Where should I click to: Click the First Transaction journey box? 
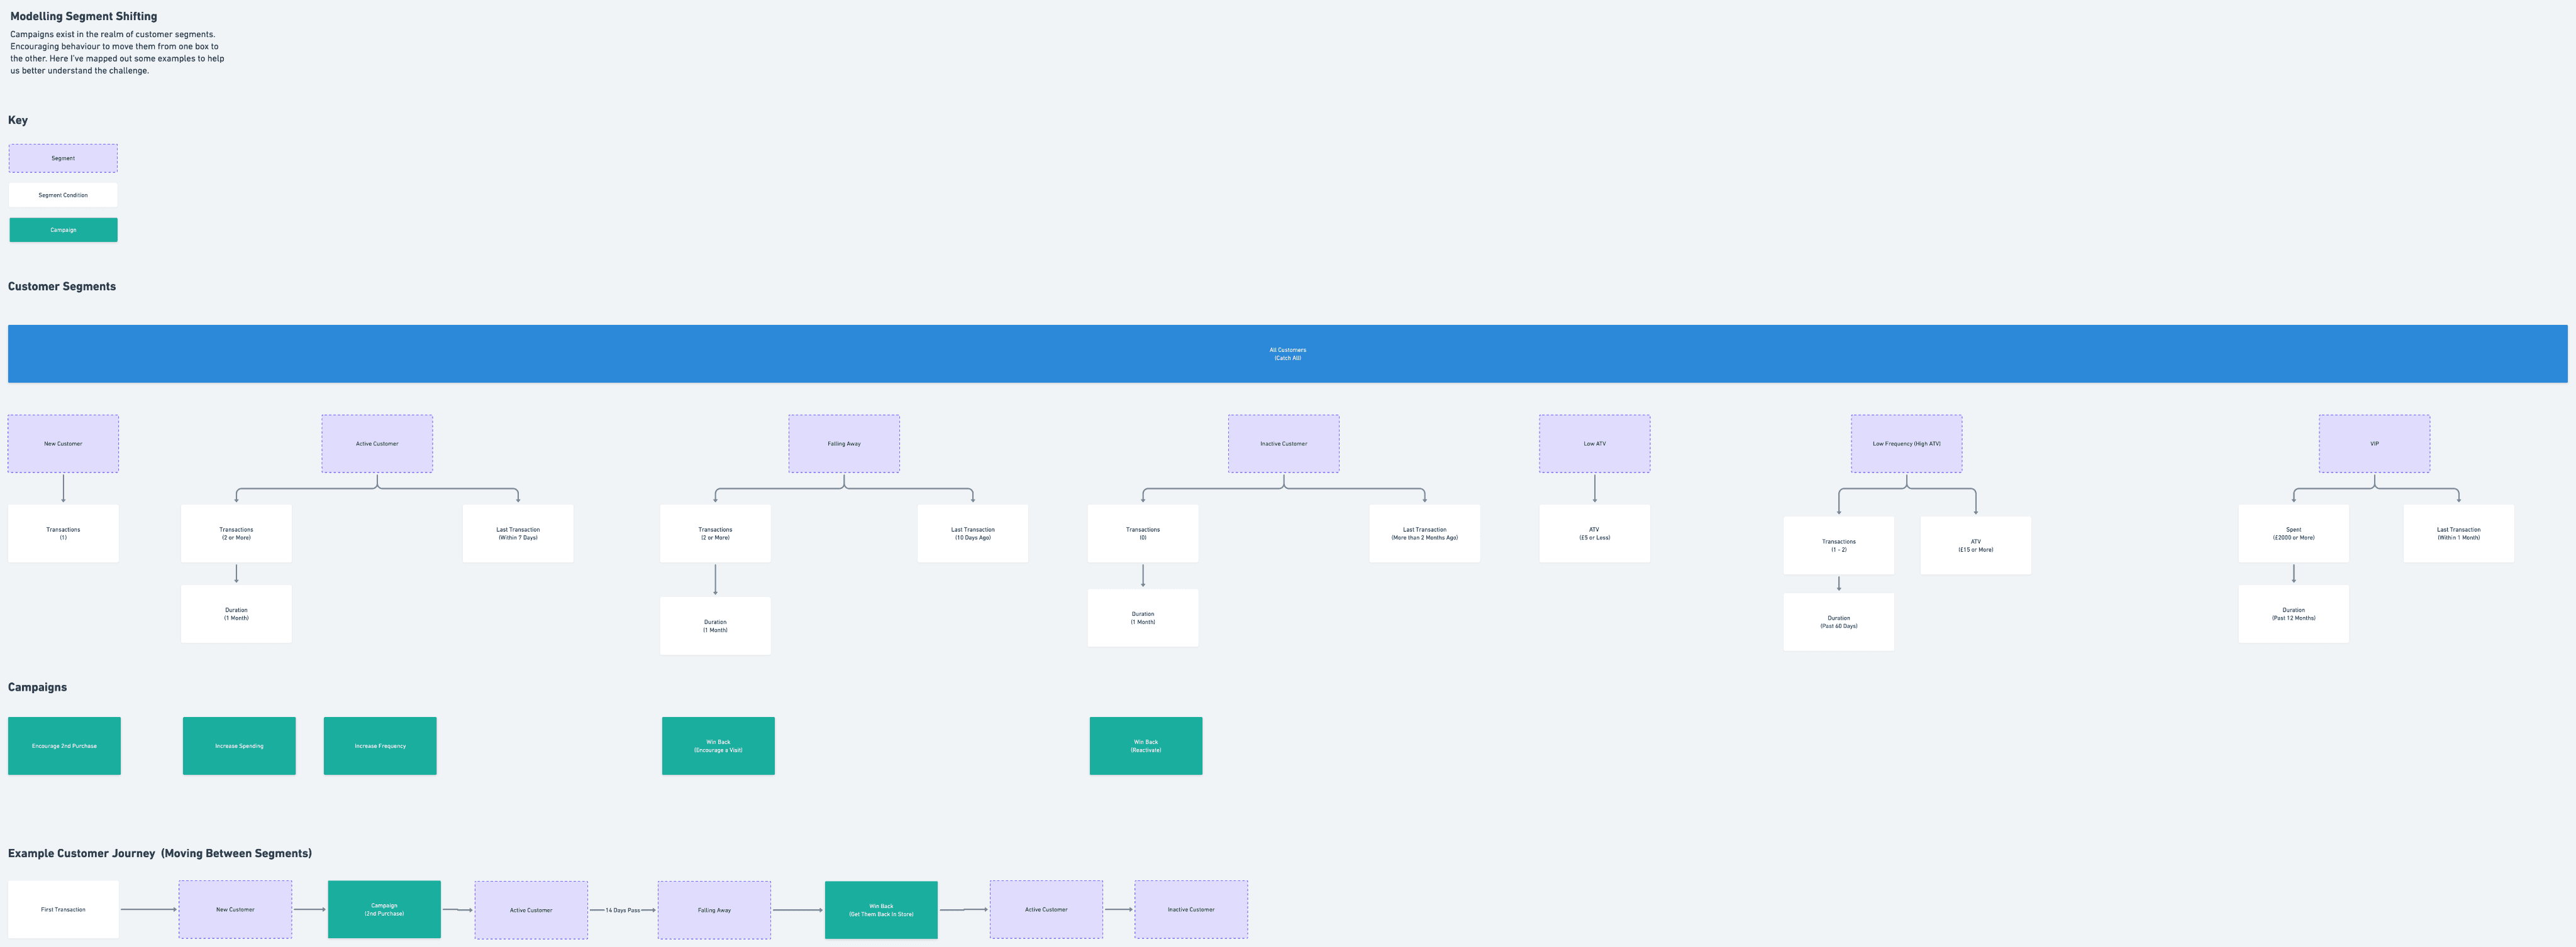(x=63, y=909)
